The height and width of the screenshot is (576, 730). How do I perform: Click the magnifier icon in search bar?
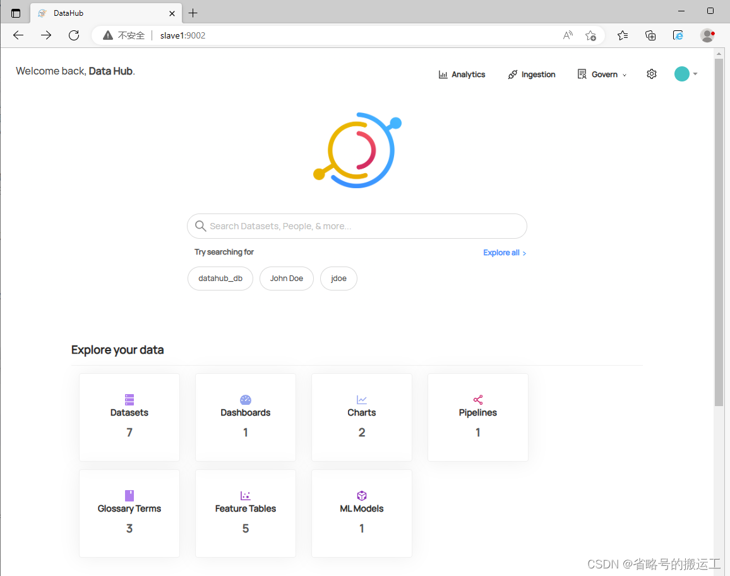coord(201,226)
